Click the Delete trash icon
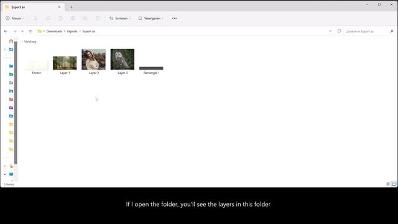 click(x=98, y=18)
